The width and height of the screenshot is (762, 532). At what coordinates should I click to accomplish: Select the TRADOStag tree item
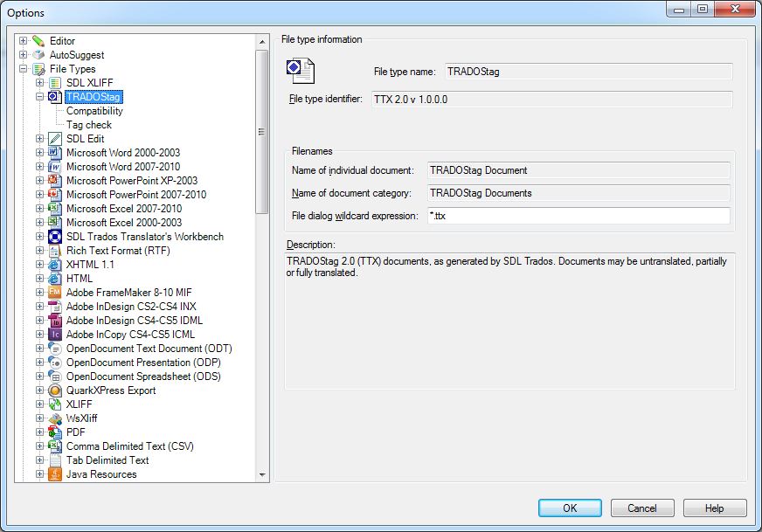point(94,97)
